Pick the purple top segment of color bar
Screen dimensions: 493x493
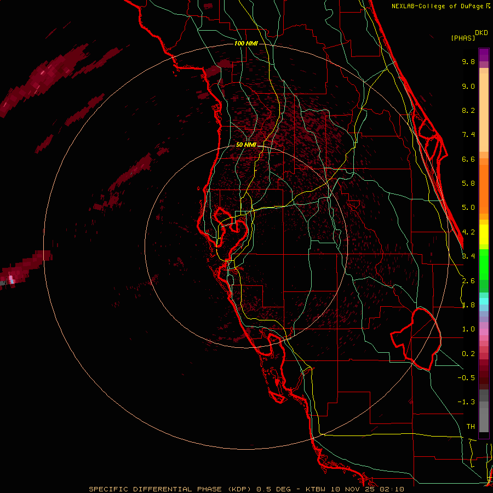tap(484, 55)
